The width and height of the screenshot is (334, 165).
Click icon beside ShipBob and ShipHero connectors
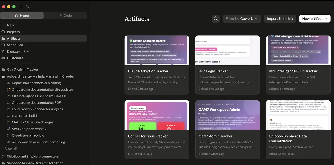pyautogui.click(x=3, y=157)
